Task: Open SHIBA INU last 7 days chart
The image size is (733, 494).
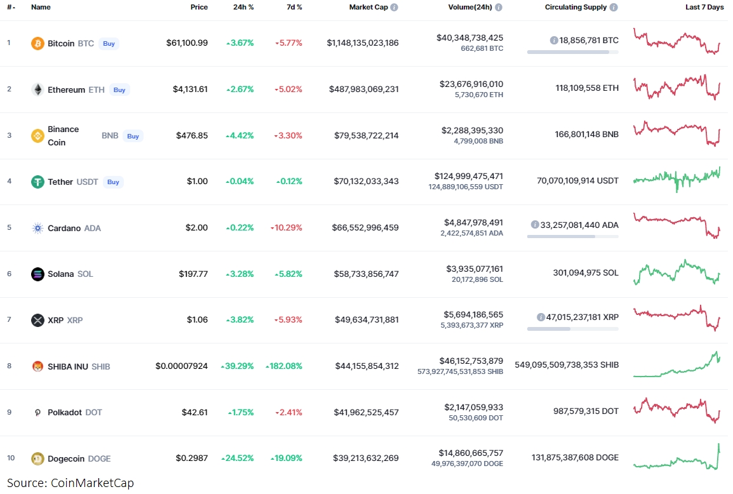Action: (x=676, y=364)
